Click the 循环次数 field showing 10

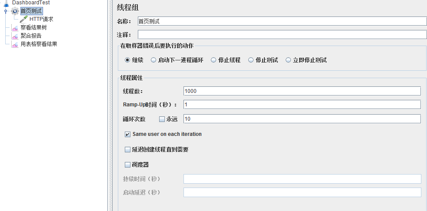click(x=302, y=119)
